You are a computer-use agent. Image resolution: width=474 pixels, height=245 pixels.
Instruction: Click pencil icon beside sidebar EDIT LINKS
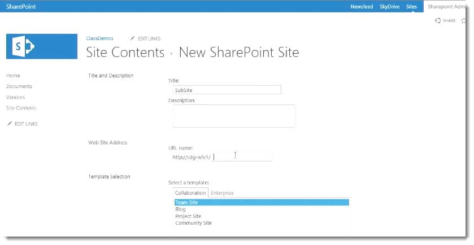click(x=10, y=124)
